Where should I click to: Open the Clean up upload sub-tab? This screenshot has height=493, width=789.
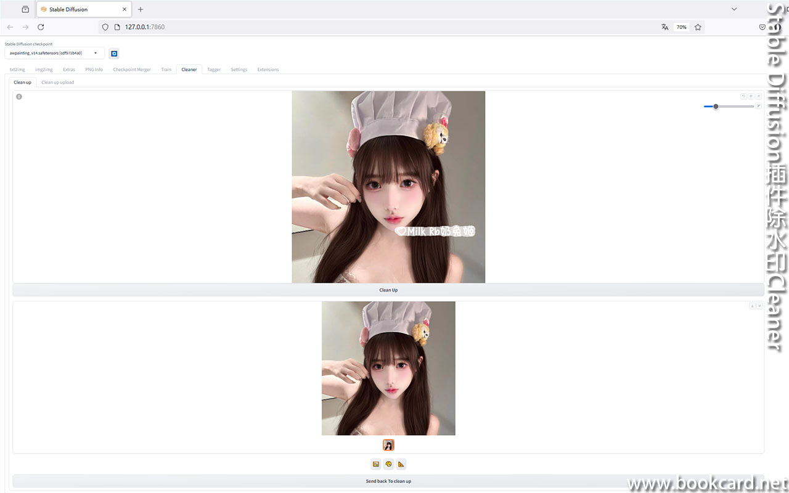point(57,82)
